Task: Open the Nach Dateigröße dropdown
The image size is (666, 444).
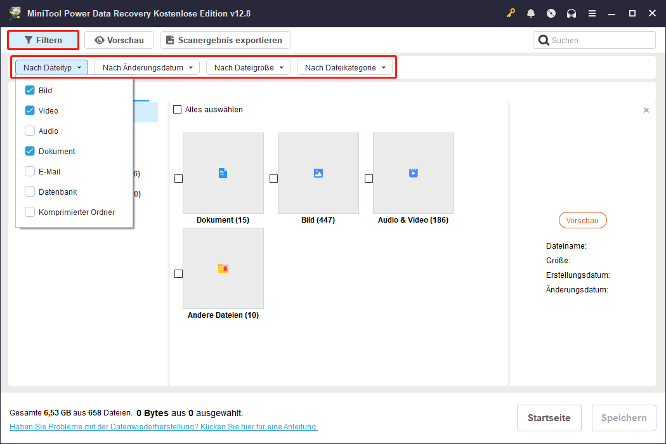Action: coord(248,68)
